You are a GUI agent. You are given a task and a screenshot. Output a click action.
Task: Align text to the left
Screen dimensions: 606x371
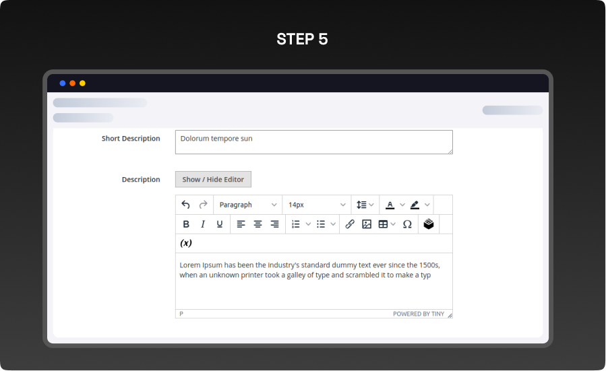(x=241, y=224)
